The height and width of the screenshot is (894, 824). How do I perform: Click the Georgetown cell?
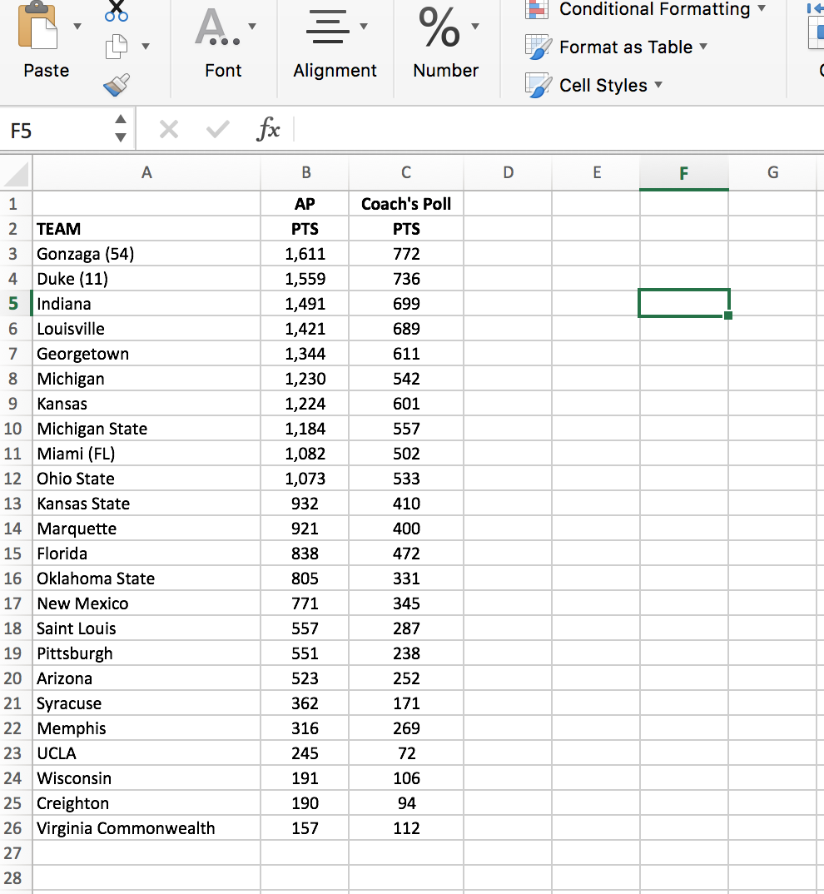click(x=146, y=354)
